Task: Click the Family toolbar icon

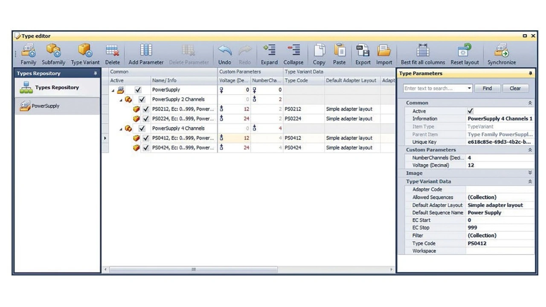Action: tap(29, 51)
